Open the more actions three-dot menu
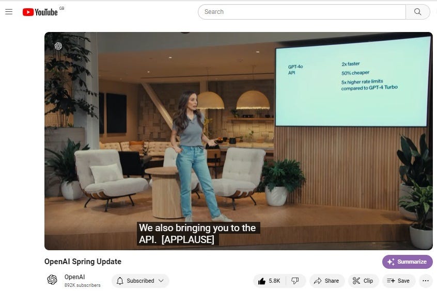Image resolution: width=437 pixels, height=291 pixels. [x=426, y=281]
